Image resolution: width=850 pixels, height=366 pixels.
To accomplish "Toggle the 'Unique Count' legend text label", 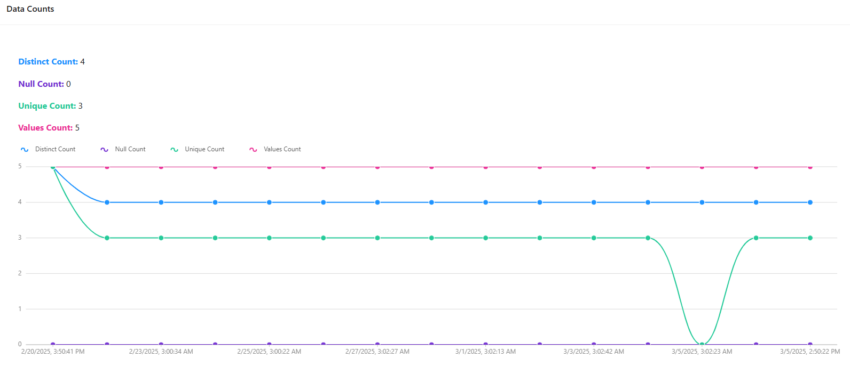I will tap(204, 149).
